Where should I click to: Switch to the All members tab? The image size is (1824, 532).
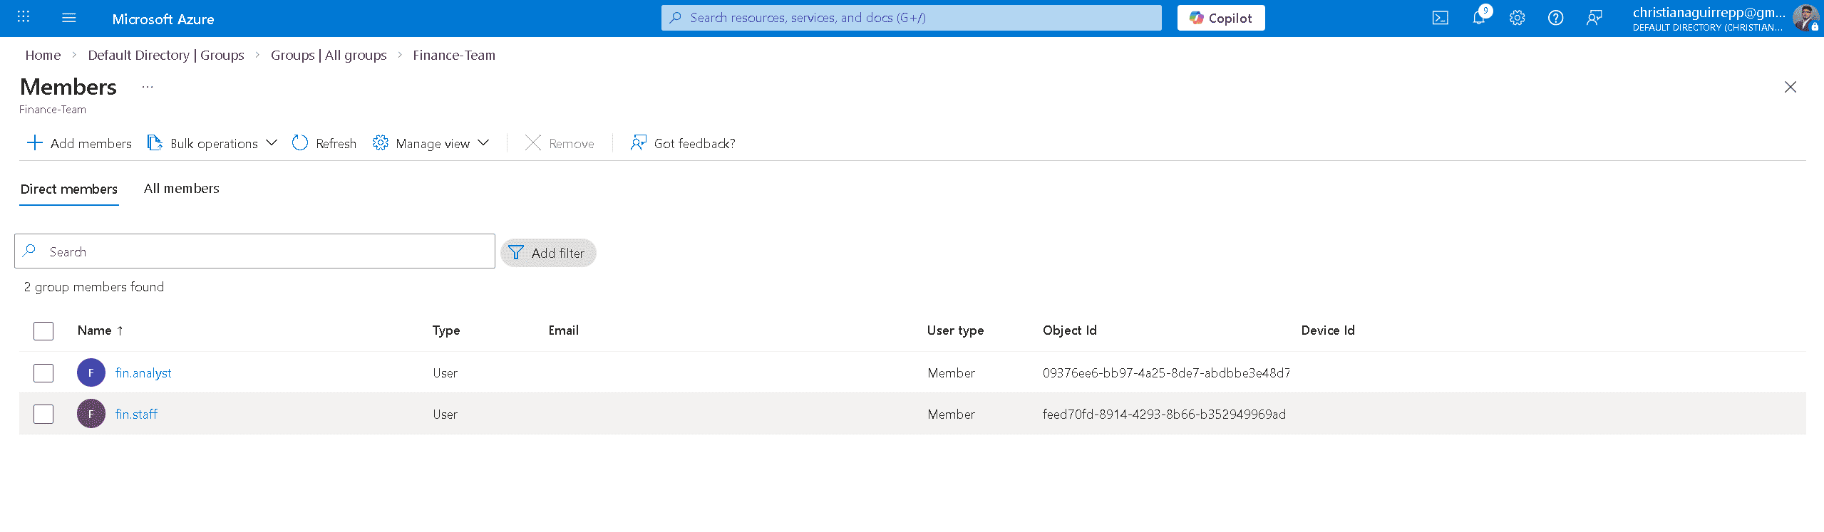(181, 189)
